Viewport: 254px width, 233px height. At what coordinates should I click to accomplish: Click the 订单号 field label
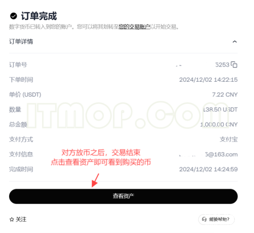point(18,65)
